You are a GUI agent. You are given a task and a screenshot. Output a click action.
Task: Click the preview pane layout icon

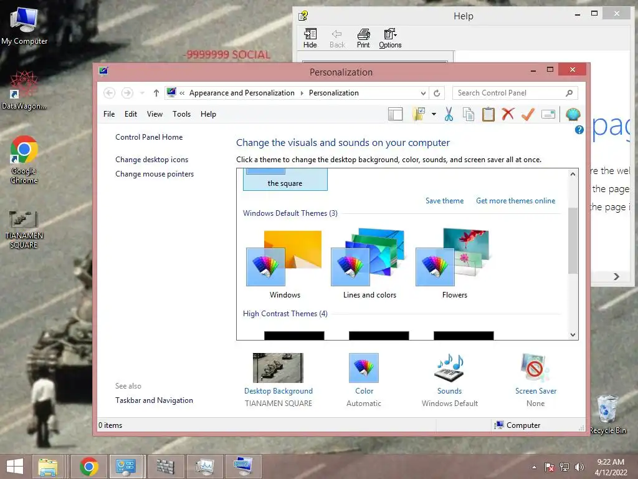395,115
